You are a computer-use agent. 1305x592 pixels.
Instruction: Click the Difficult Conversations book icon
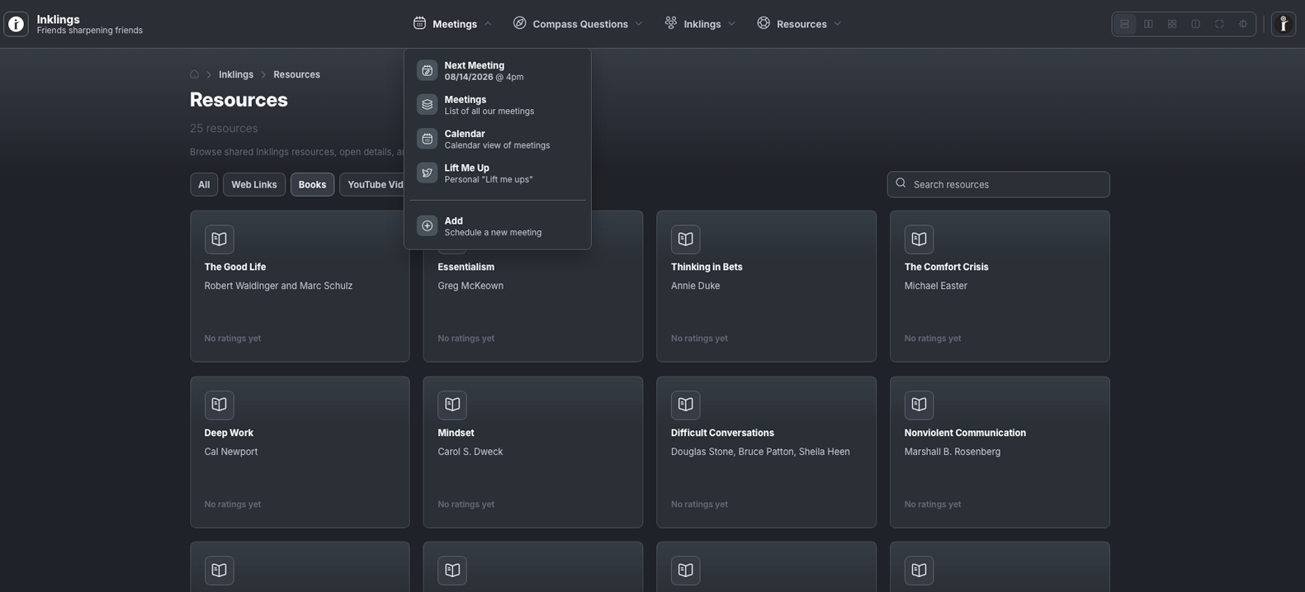point(685,405)
